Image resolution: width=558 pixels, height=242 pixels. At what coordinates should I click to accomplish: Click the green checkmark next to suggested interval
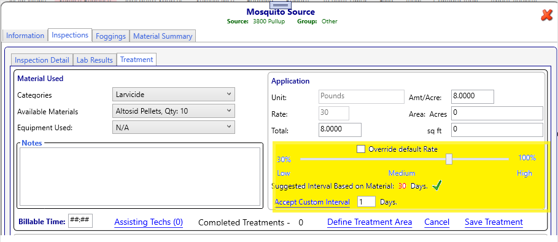point(436,186)
